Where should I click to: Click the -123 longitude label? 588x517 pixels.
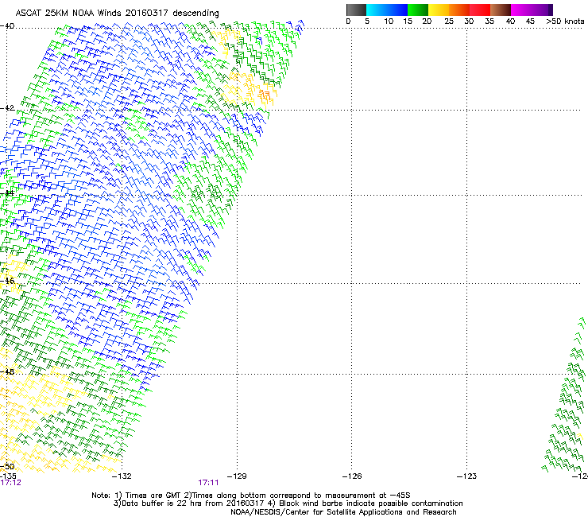pos(467,476)
